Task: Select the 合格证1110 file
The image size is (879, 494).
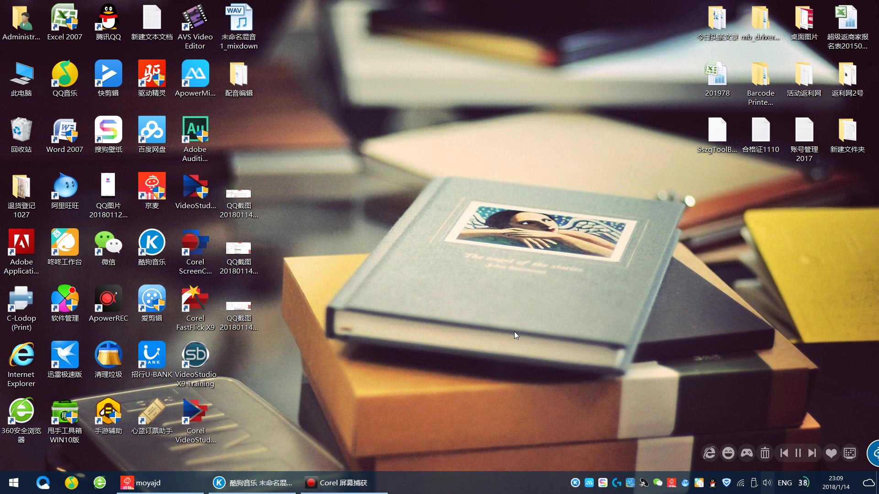Action: [760, 135]
